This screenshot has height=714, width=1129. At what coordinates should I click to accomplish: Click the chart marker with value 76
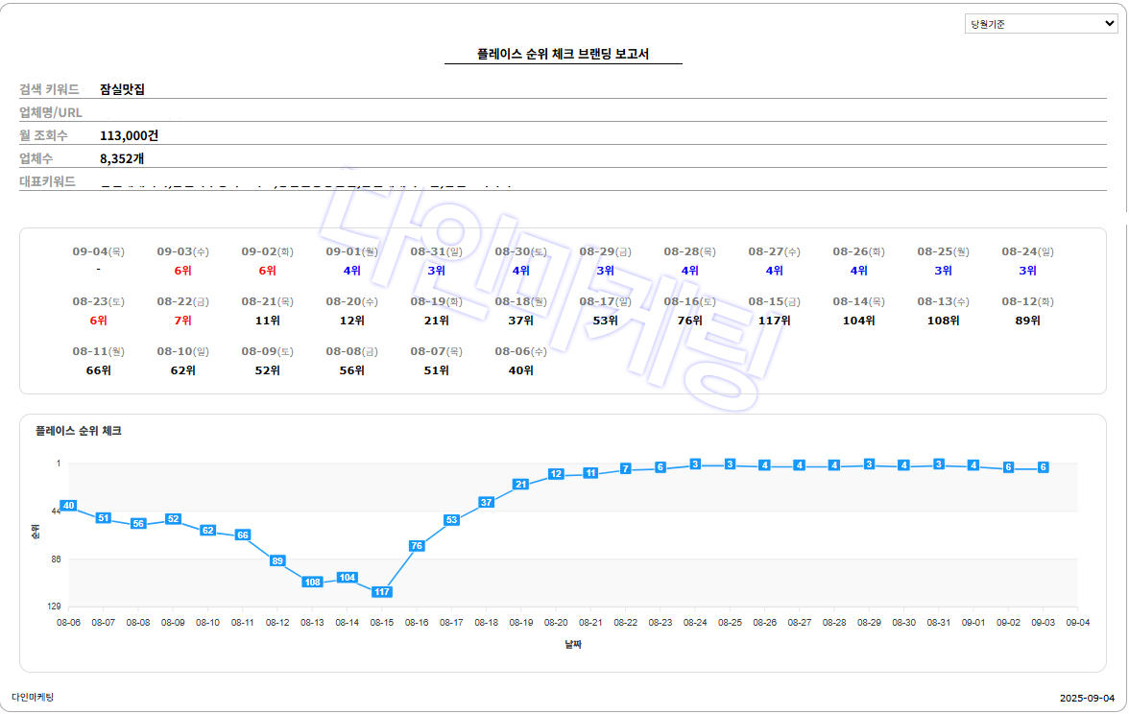coord(417,546)
